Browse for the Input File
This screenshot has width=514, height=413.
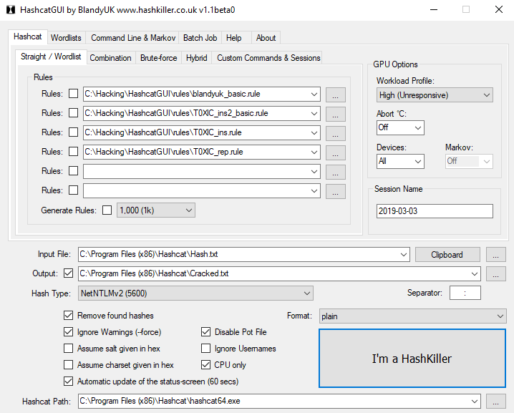[495, 255]
